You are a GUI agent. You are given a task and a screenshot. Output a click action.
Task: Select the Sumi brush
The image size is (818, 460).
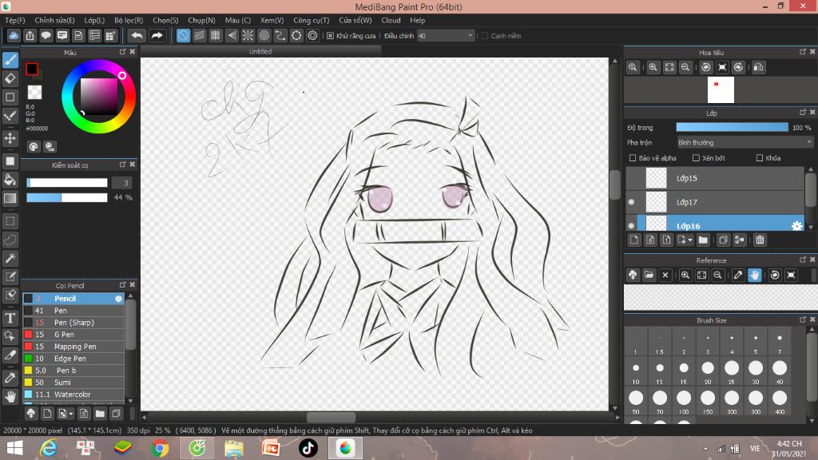click(x=73, y=383)
